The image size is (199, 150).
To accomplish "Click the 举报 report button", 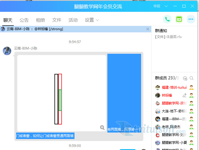I will point(157,6).
